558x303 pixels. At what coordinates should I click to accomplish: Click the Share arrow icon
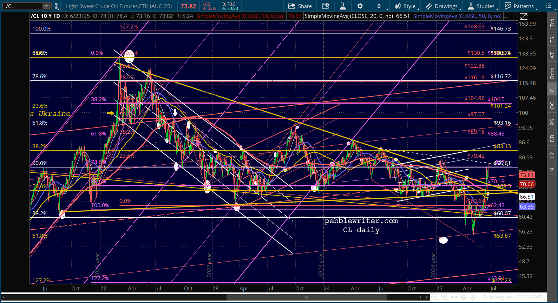291,6
